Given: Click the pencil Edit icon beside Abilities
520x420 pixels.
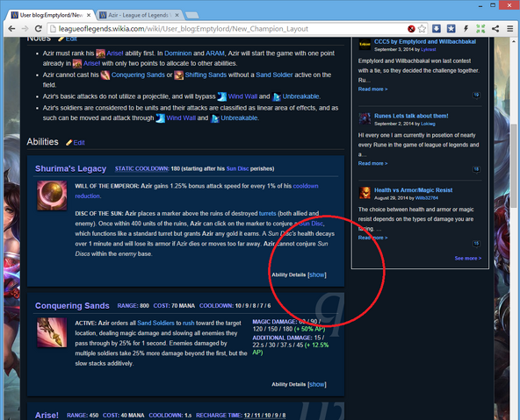Looking at the screenshot, I should pyautogui.click(x=69, y=142).
